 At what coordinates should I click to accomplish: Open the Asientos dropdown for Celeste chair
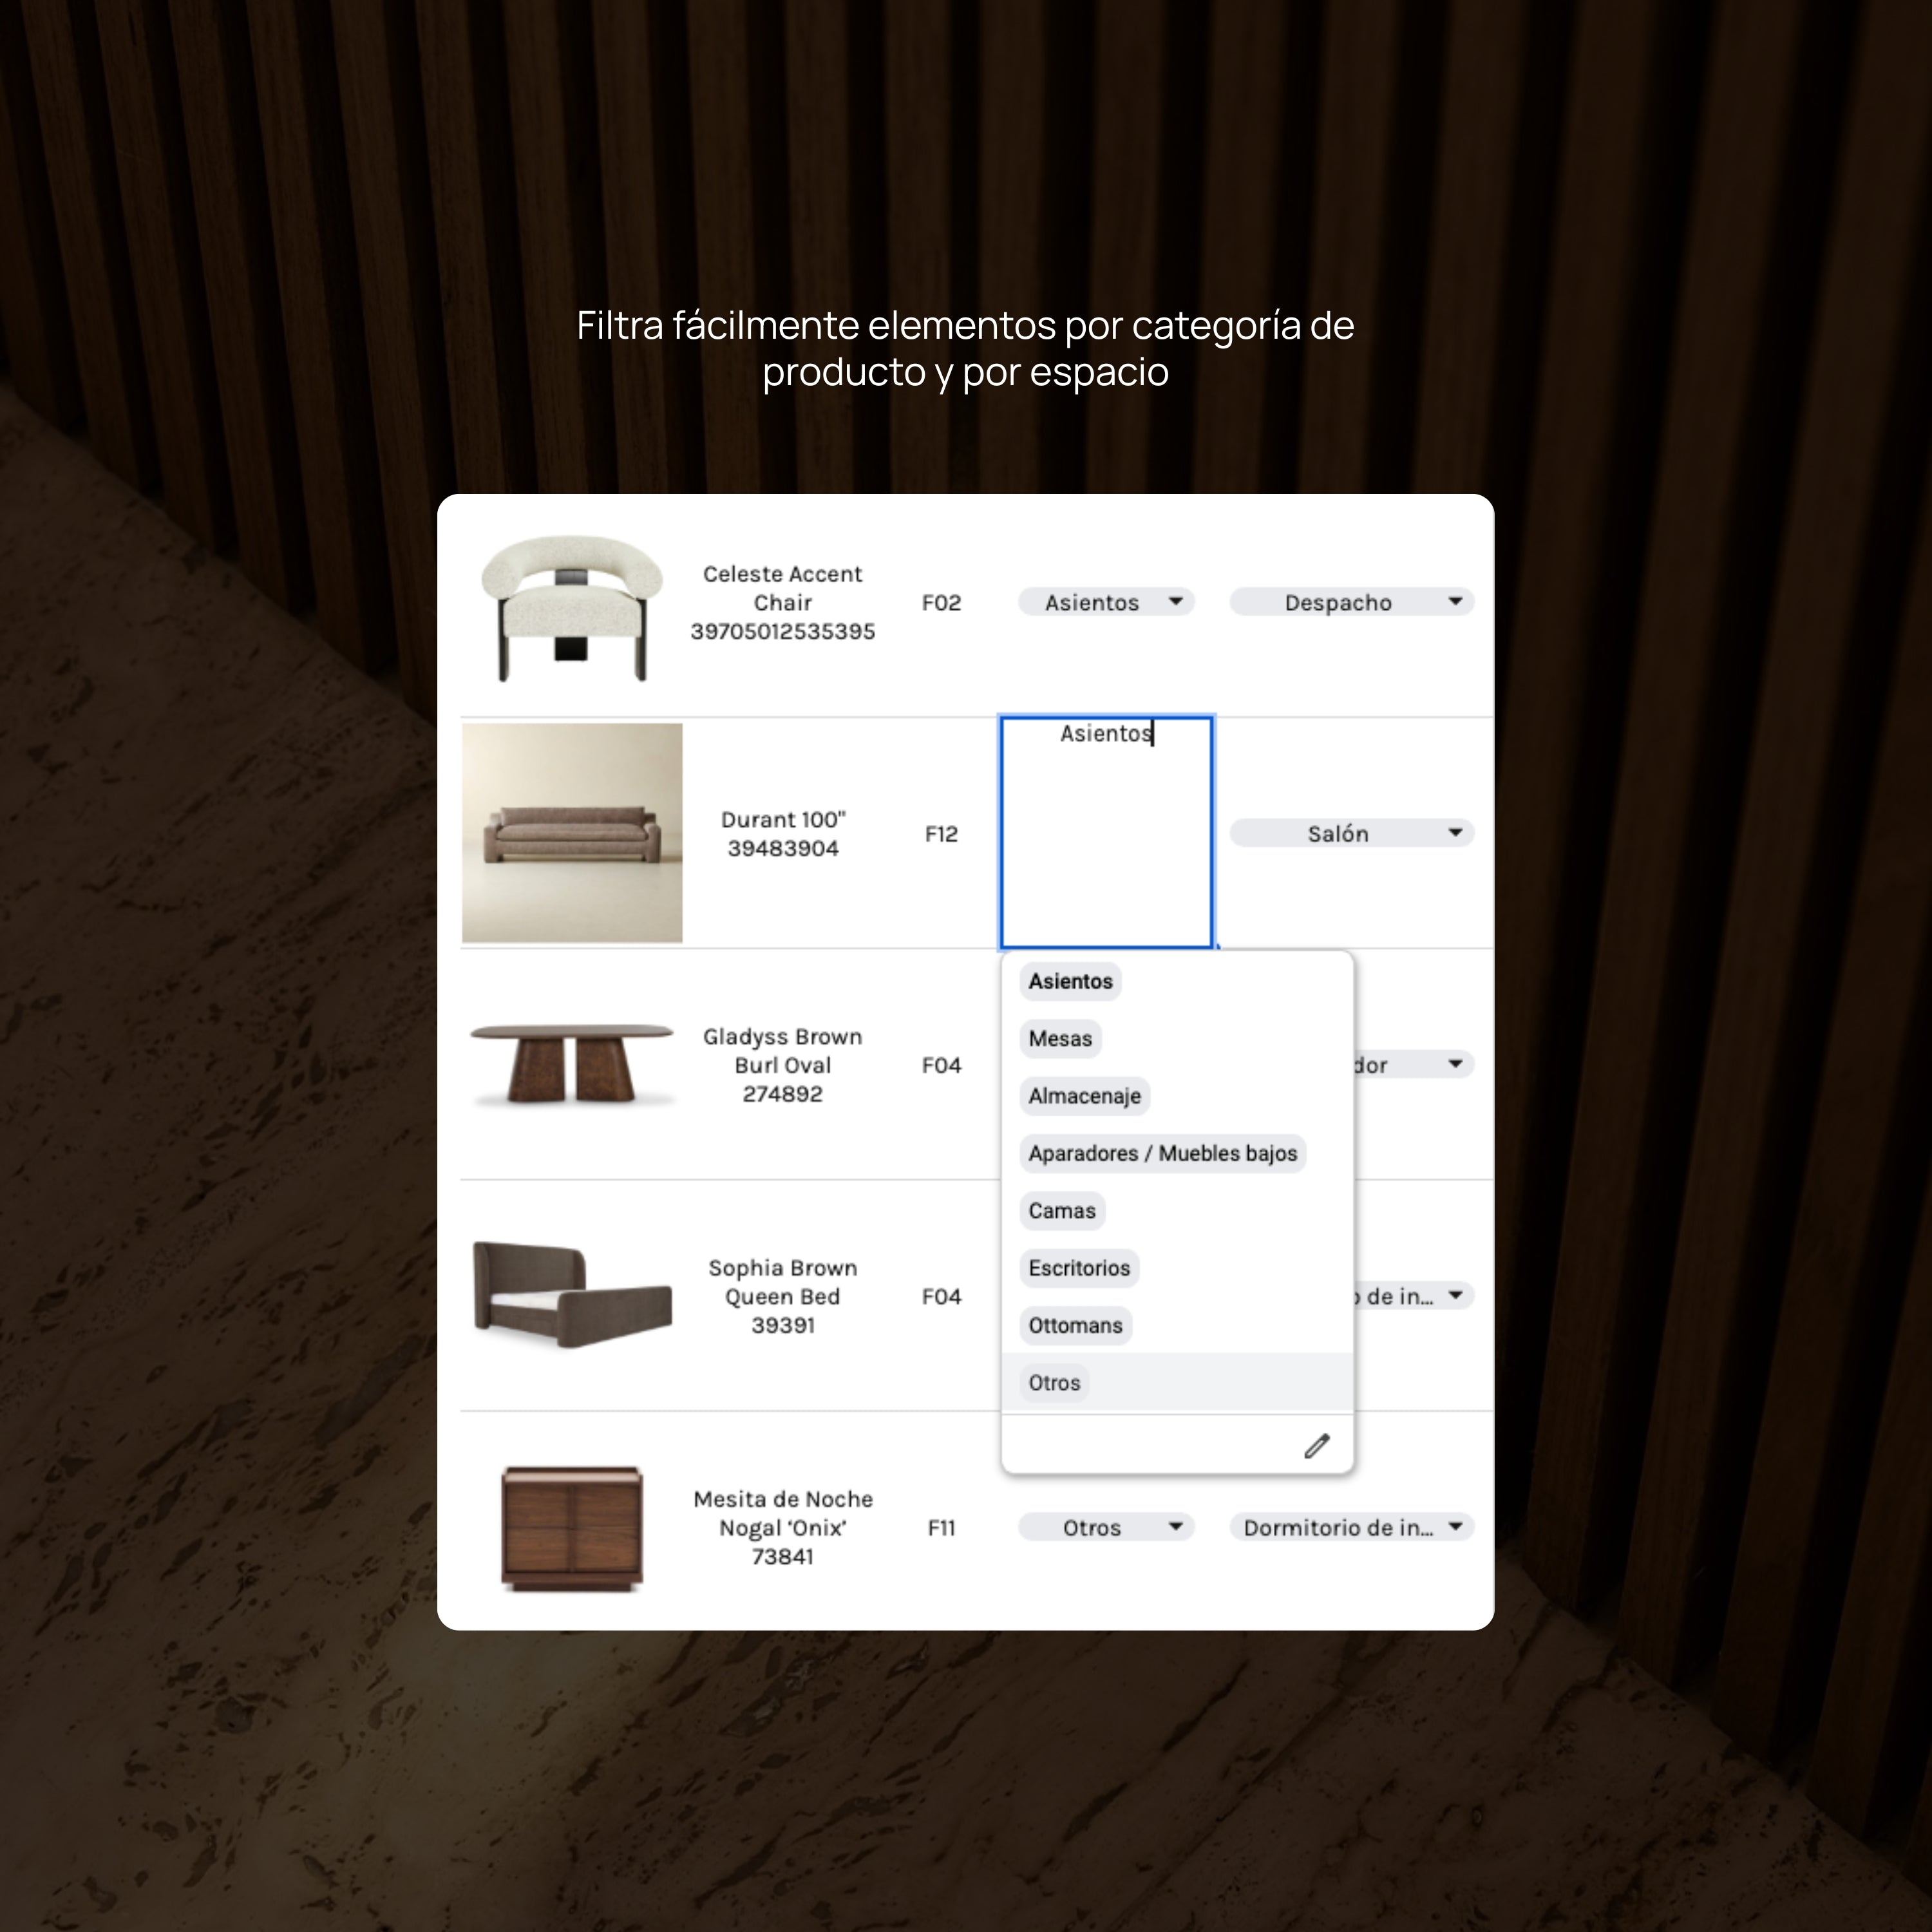1106,602
